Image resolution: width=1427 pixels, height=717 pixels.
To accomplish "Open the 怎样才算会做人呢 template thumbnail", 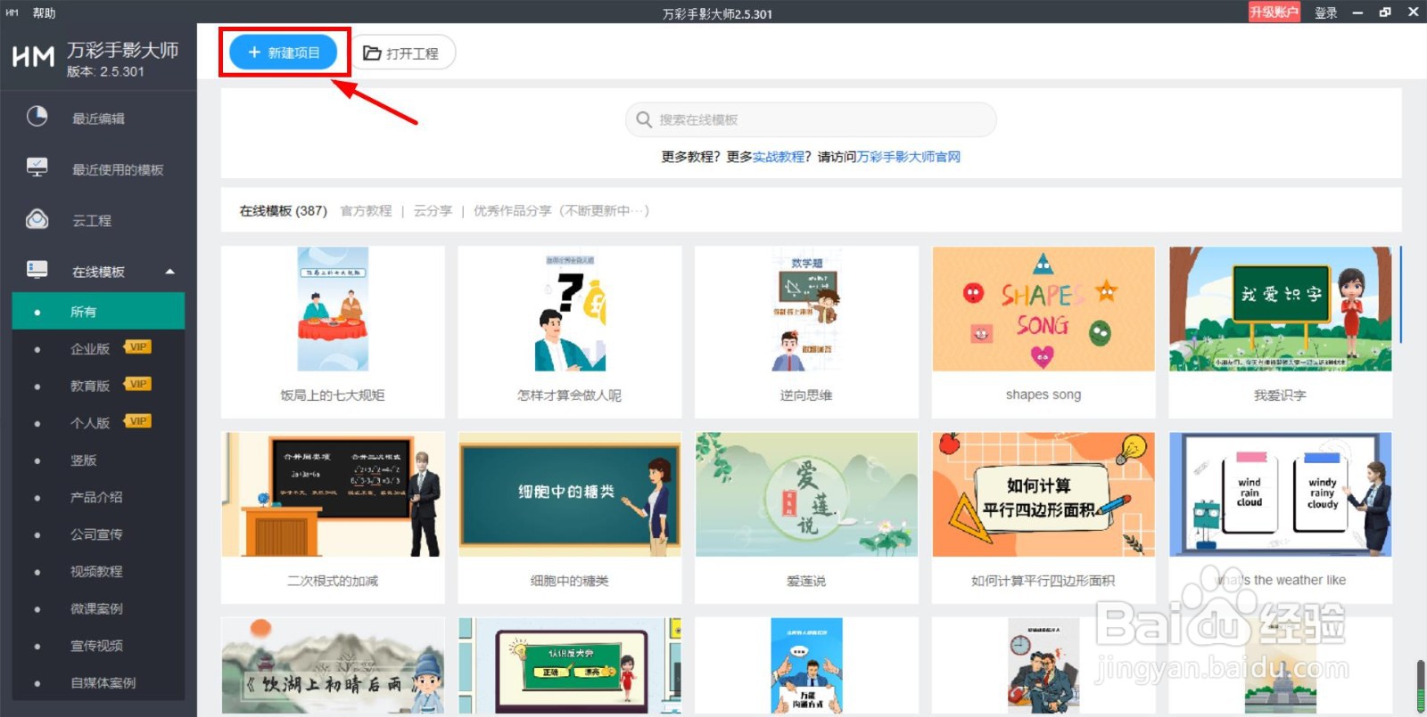I will 570,309.
